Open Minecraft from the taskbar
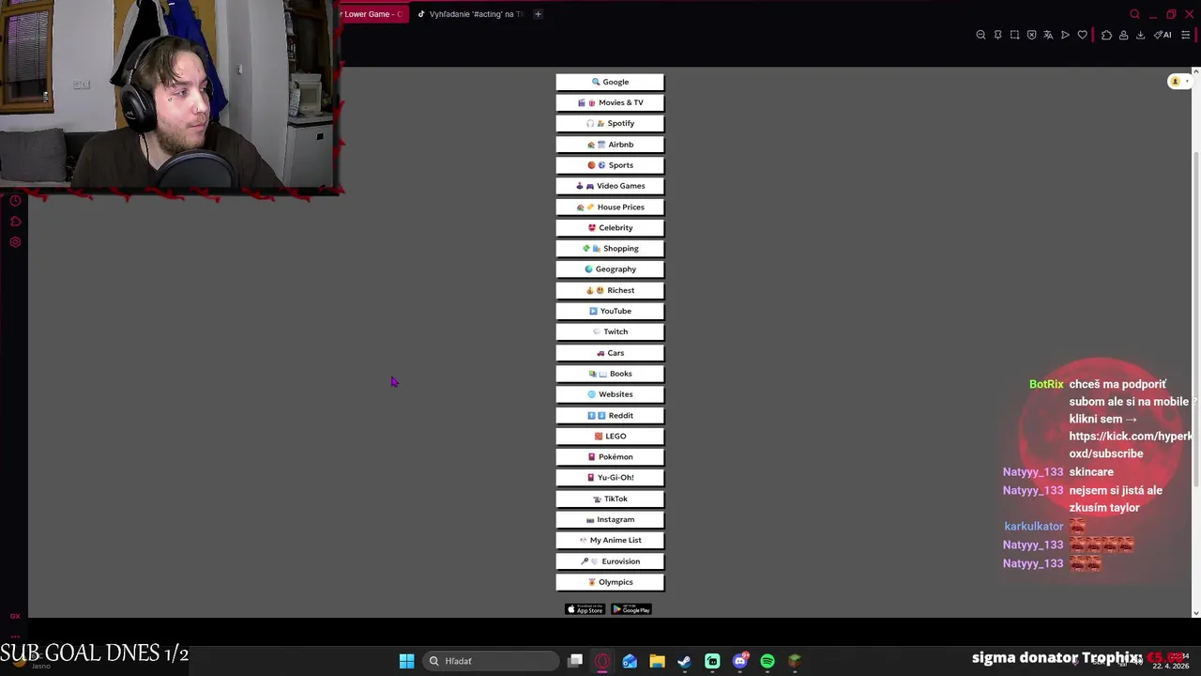 (x=795, y=661)
